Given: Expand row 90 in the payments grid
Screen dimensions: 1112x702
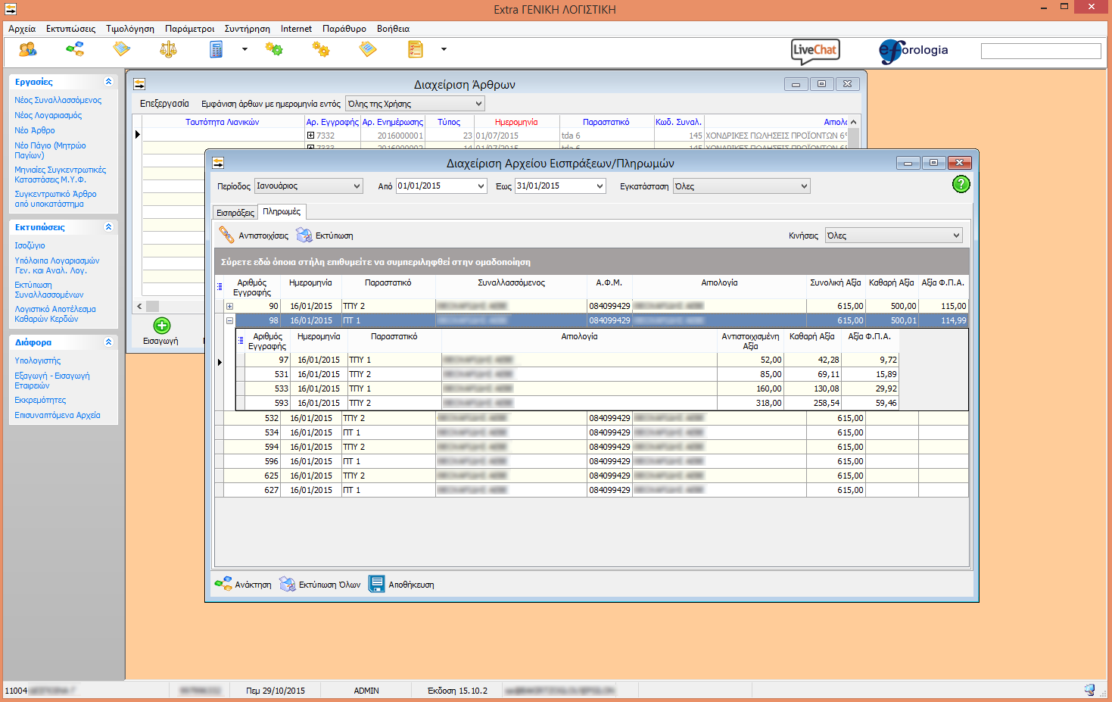Looking at the screenshot, I should (229, 306).
